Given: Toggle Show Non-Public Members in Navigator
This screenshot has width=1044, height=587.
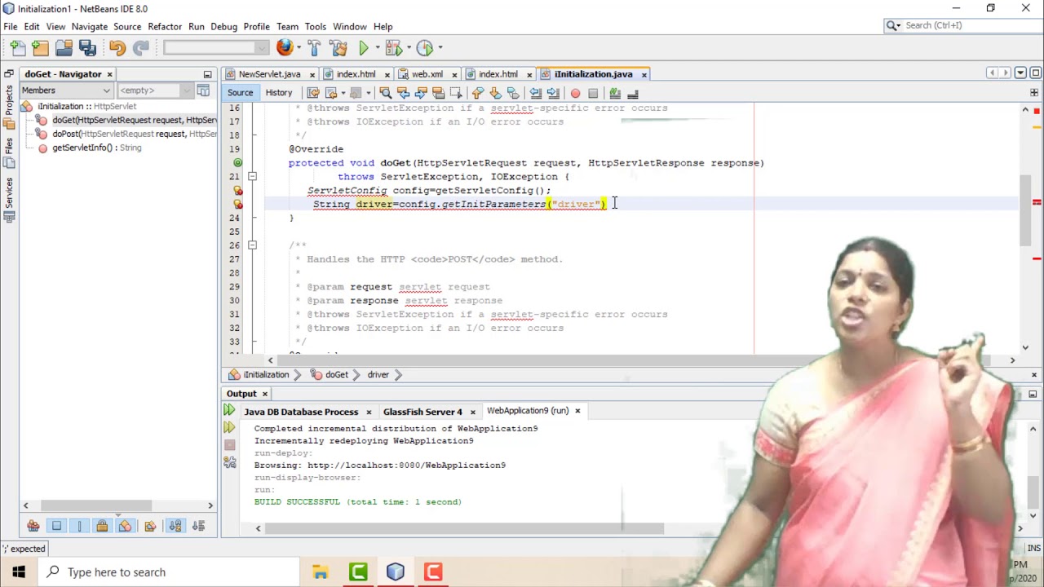Looking at the screenshot, I should (x=102, y=526).
